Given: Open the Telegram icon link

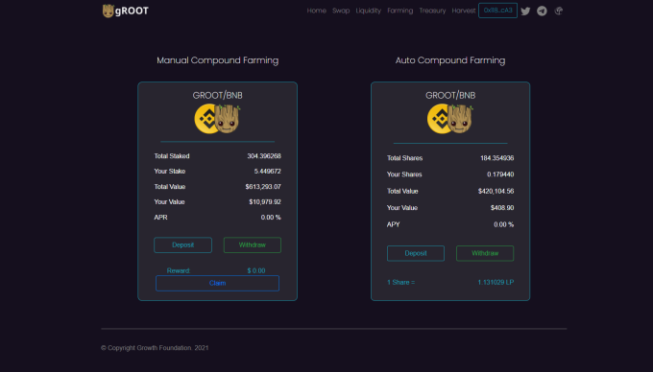Looking at the screenshot, I should 542,11.
